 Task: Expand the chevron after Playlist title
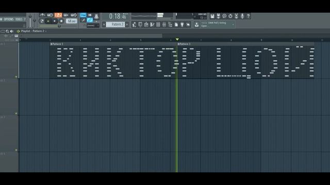pos(46,31)
